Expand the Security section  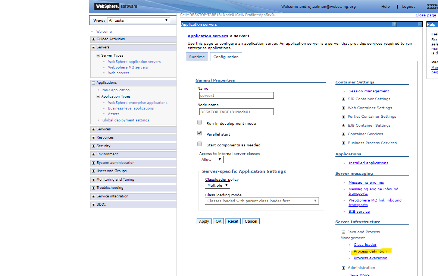(x=94, y=146)
